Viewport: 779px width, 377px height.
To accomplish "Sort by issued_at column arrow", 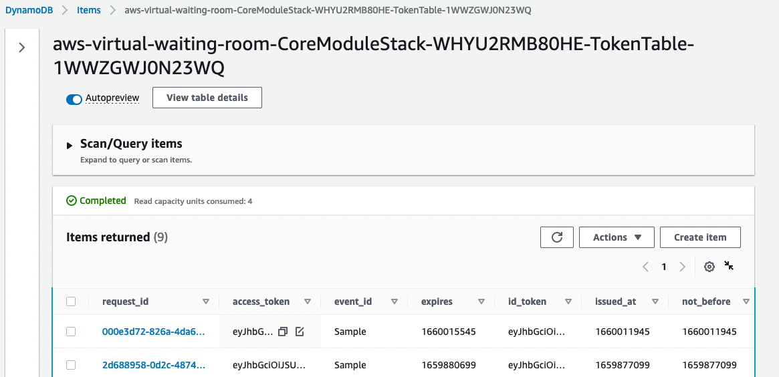I will coord(655,301).
